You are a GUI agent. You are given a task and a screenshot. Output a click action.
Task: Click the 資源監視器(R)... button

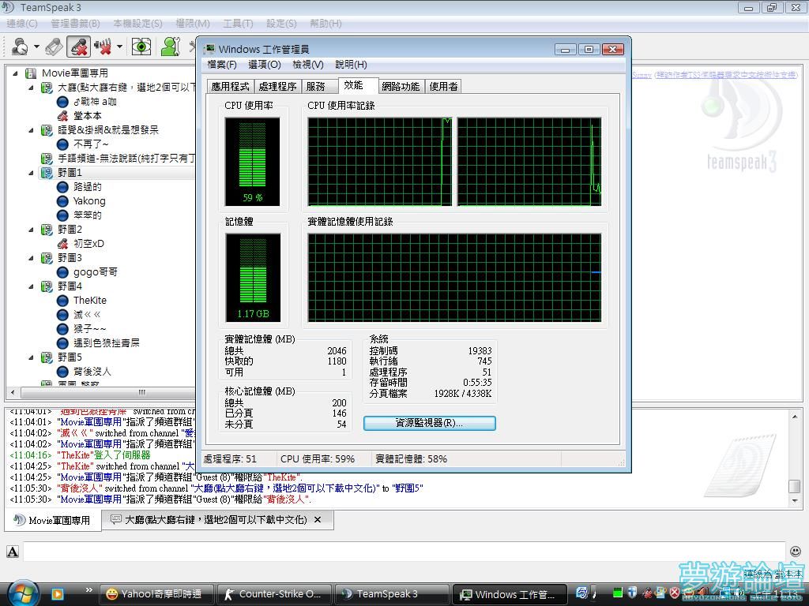(x=429, y=423)
